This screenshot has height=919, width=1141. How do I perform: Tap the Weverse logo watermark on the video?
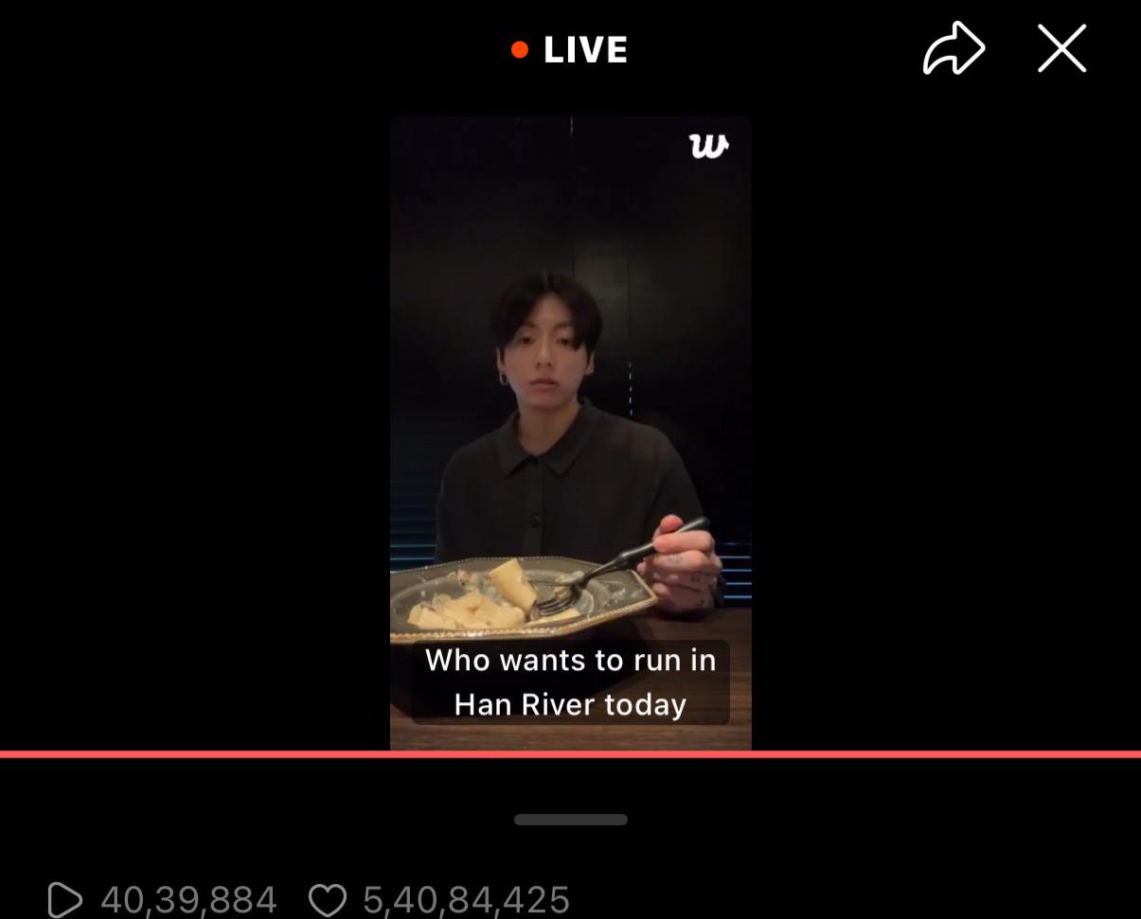[x=708, y=146]
